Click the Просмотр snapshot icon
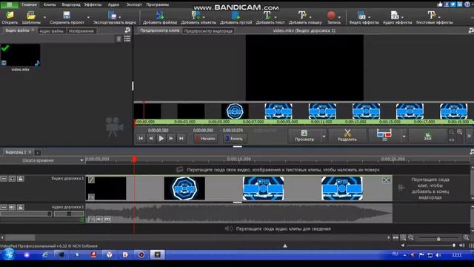The image size is (474, 267). point(304,133)
